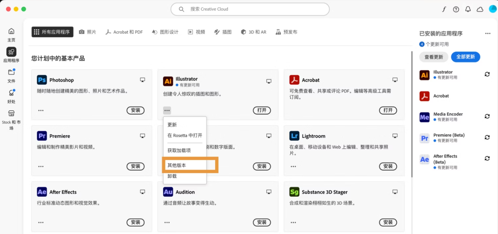This screenshot has height=234, width=498.
Task: Click the cloud sync status icon
Action: pos(480,9)
